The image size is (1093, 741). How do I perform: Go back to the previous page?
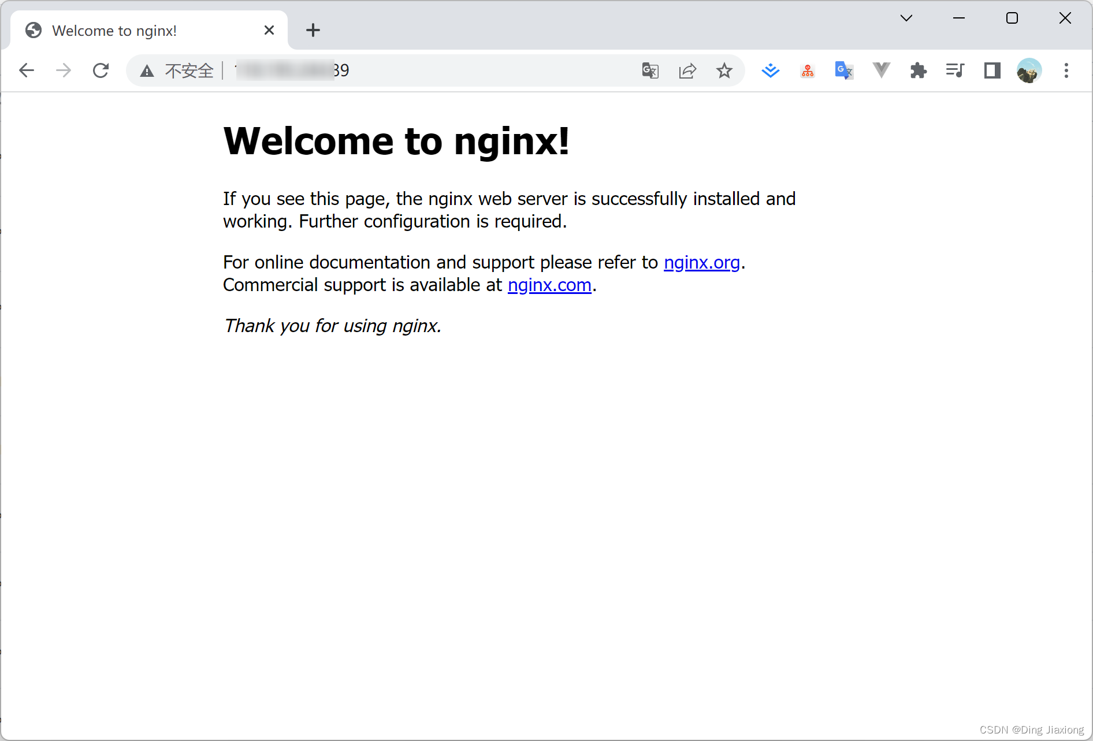click(x=27, y=70)
